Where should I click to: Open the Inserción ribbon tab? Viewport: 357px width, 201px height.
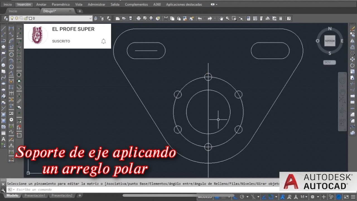(x=24, y=4)
